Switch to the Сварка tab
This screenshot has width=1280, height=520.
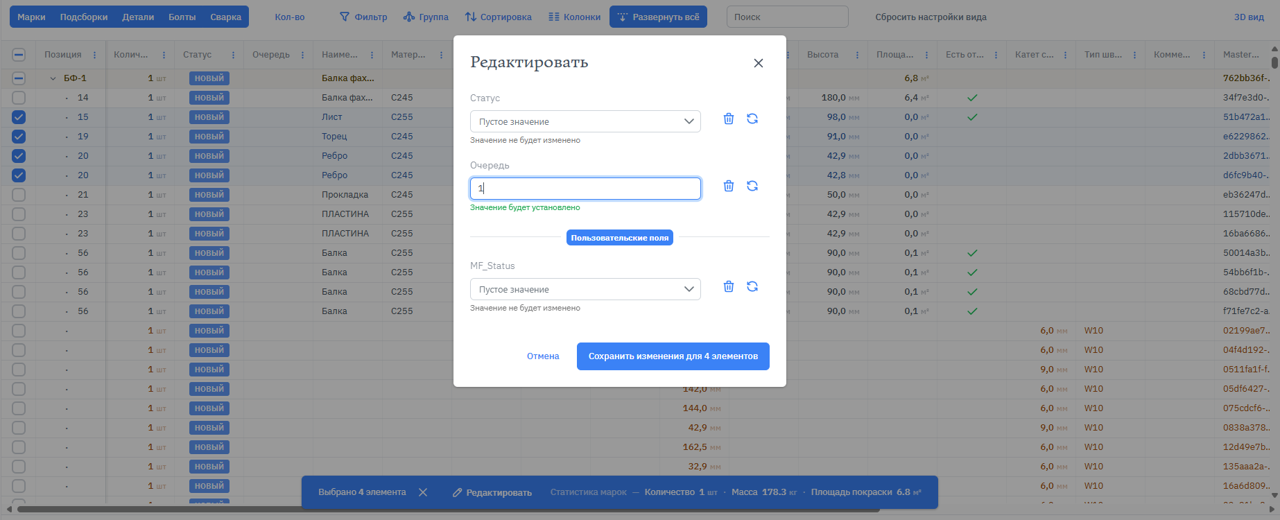226,17
